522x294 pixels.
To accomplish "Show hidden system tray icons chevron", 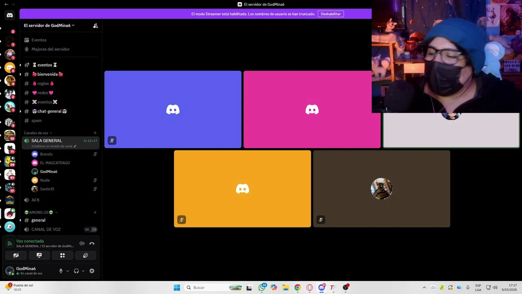I will pos(424,287).
